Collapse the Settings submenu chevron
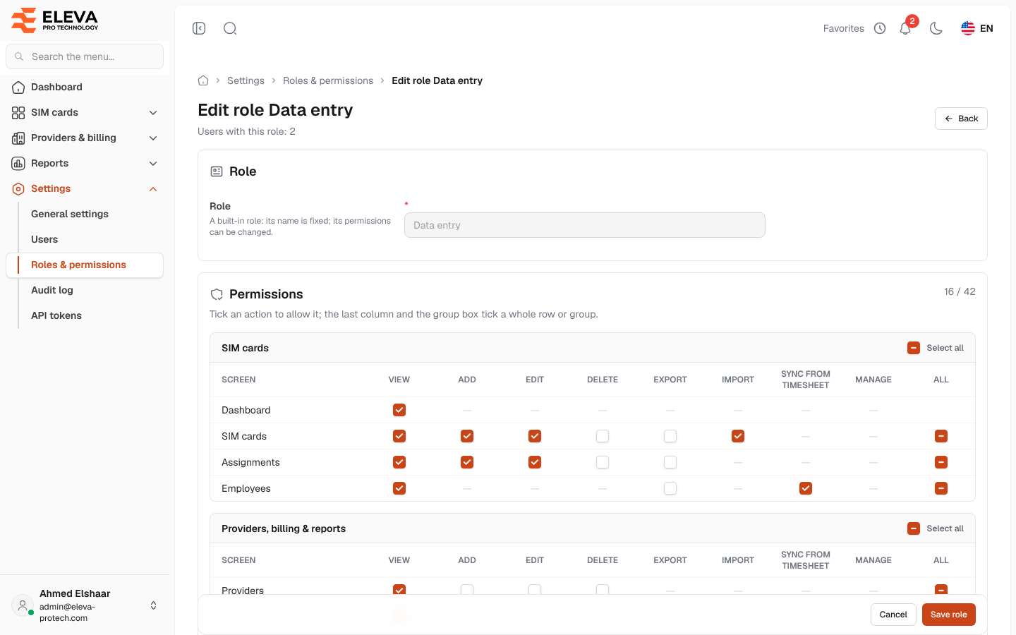 coord(153,189)
